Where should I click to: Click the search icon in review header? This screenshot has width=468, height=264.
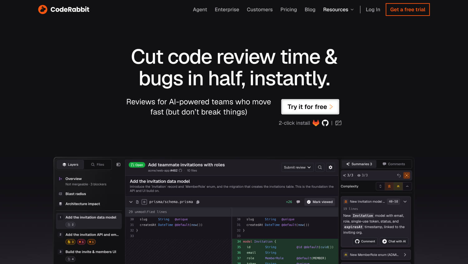click(x=320, y=167)
